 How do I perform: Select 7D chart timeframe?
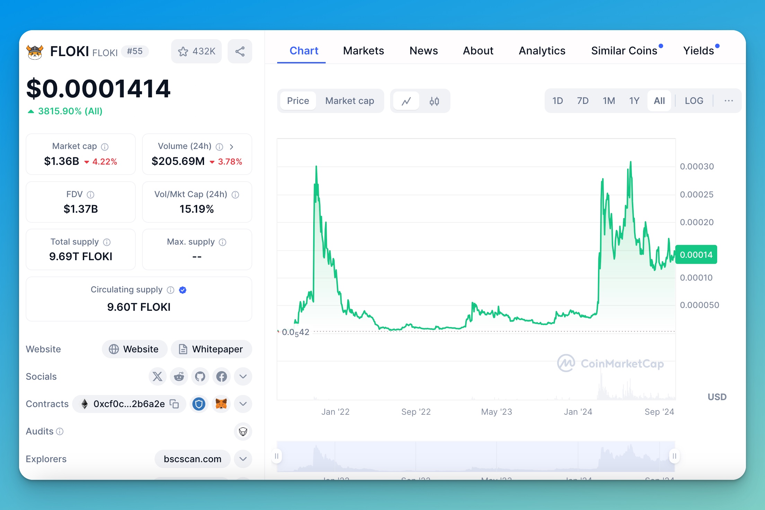tap(583, 101)
